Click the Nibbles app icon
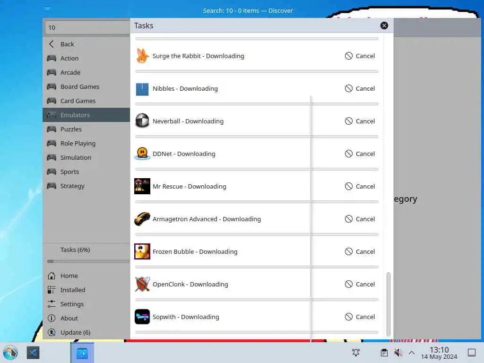 [142, 89]
